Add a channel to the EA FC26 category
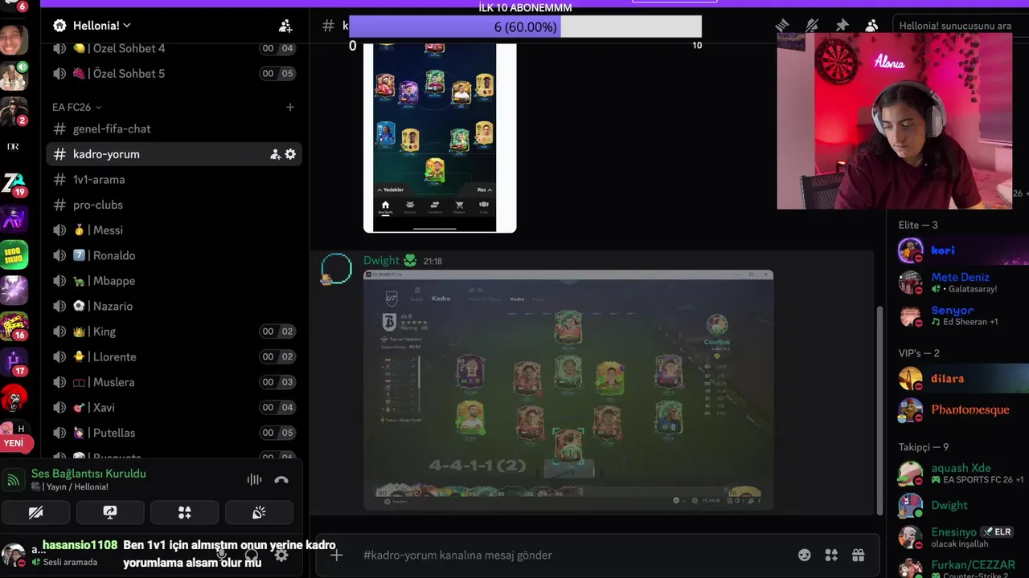The image size is (1029, 578). (x=290, y=107)
